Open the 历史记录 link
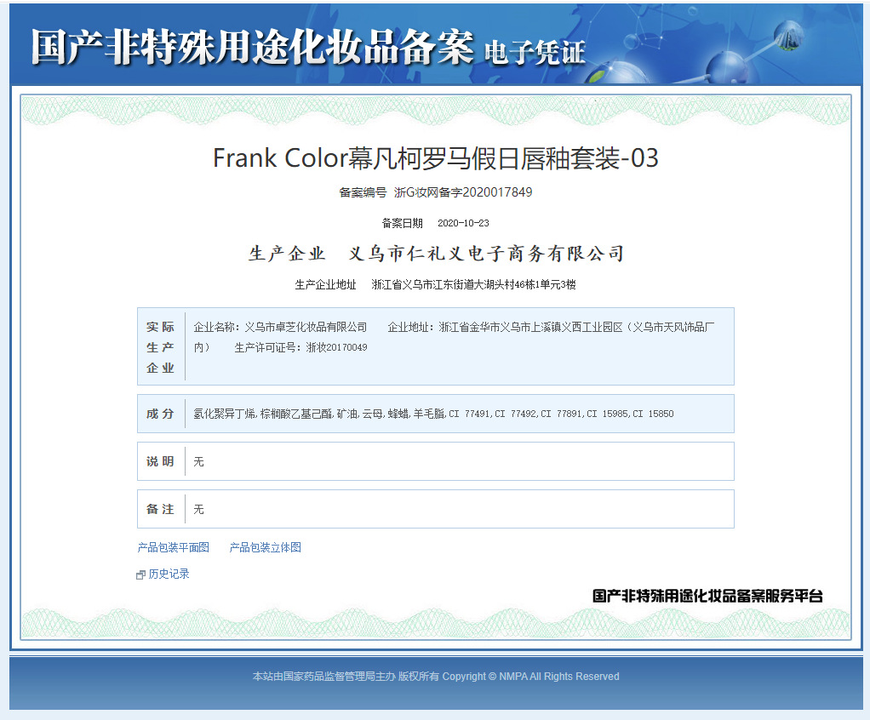Viewport: 870px width, 720px height. pos(166,574)
